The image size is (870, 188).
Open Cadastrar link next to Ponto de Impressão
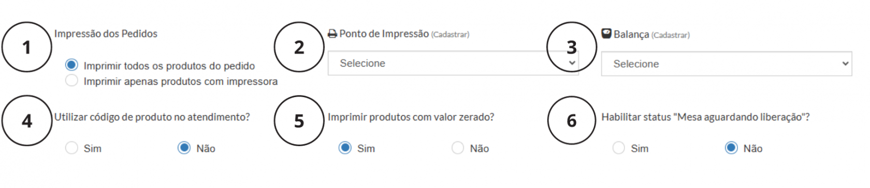click(x=450, y=35)
